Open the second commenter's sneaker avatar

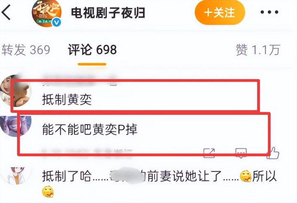point(16,126)
